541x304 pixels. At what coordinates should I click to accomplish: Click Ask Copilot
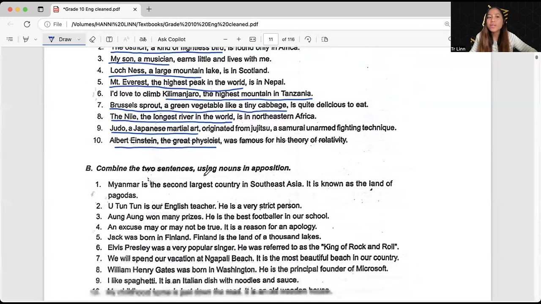click(x=172, y=39)
